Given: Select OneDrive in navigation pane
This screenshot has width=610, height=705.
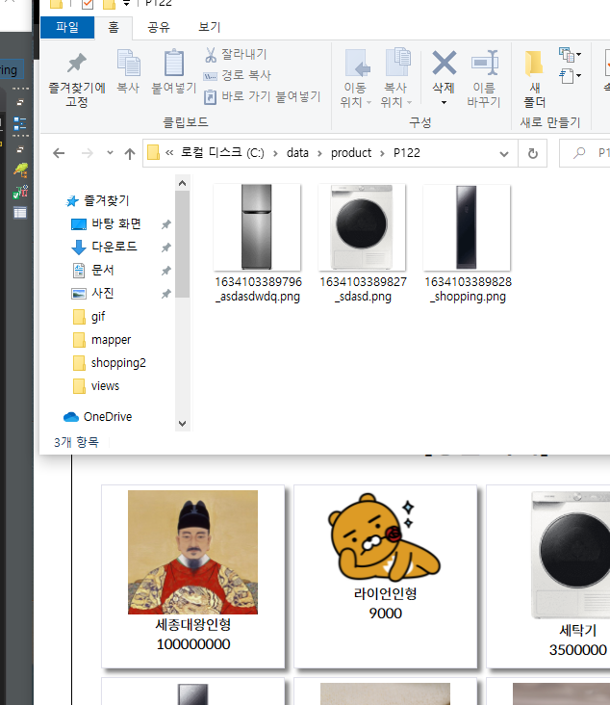Looking at the screenshot, I should pos(108,417).
